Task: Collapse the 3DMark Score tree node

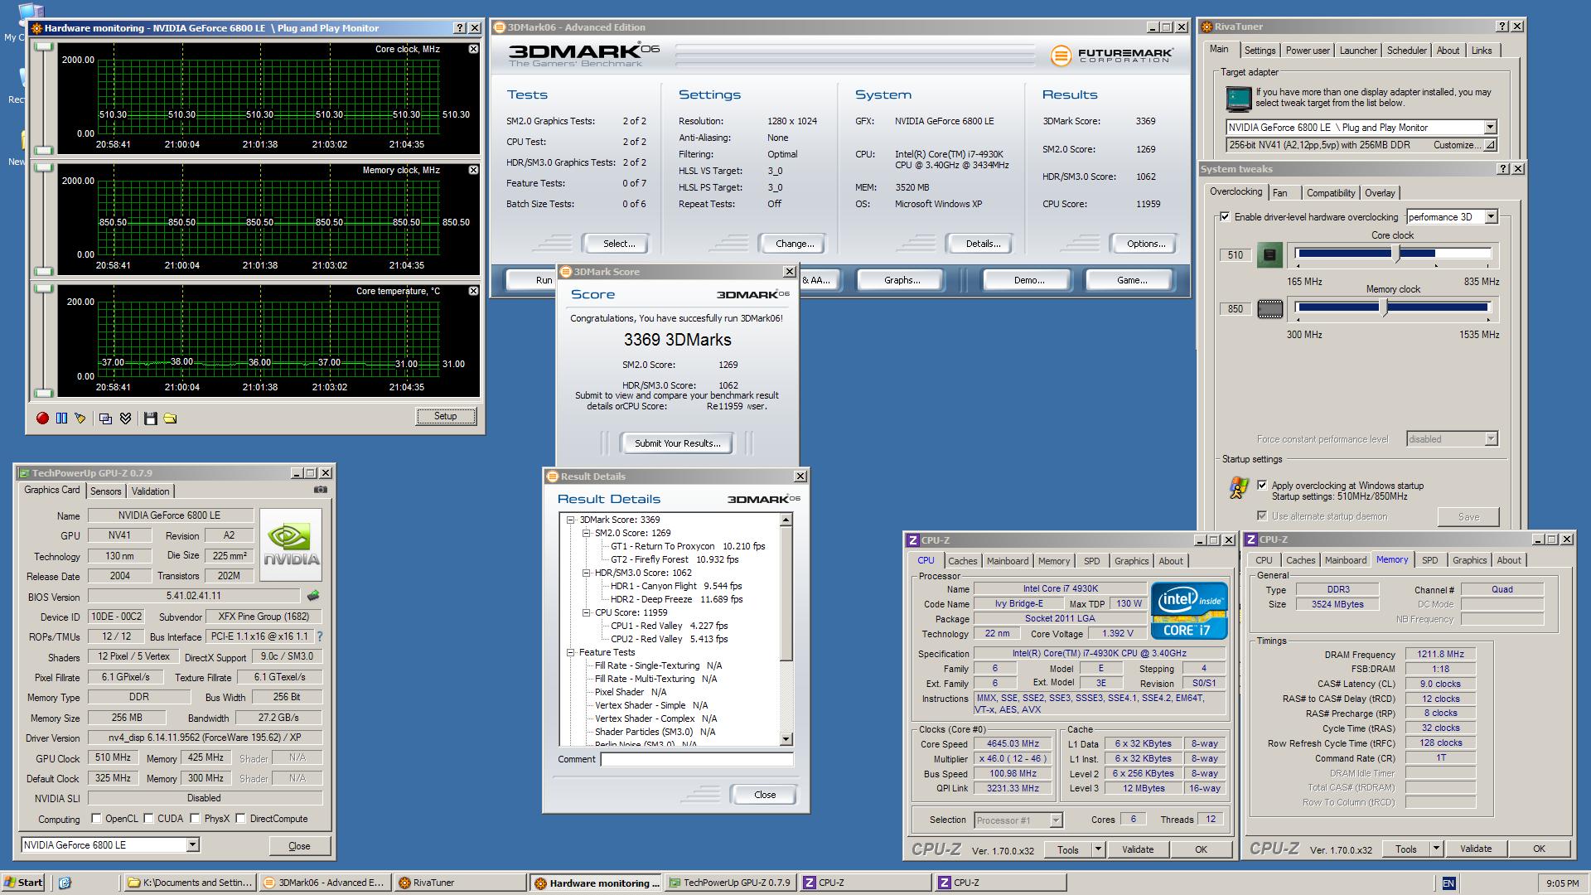Action: tap(570, 520)
